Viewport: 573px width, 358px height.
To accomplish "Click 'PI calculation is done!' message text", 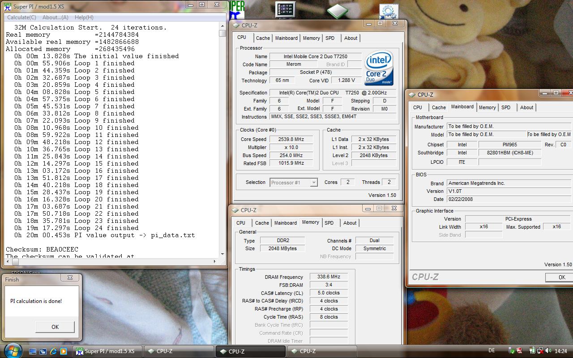I will [x=36, y=301].
